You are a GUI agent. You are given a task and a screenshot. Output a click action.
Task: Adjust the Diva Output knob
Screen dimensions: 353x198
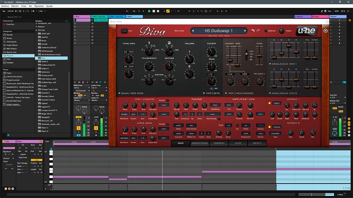point(281,31)
